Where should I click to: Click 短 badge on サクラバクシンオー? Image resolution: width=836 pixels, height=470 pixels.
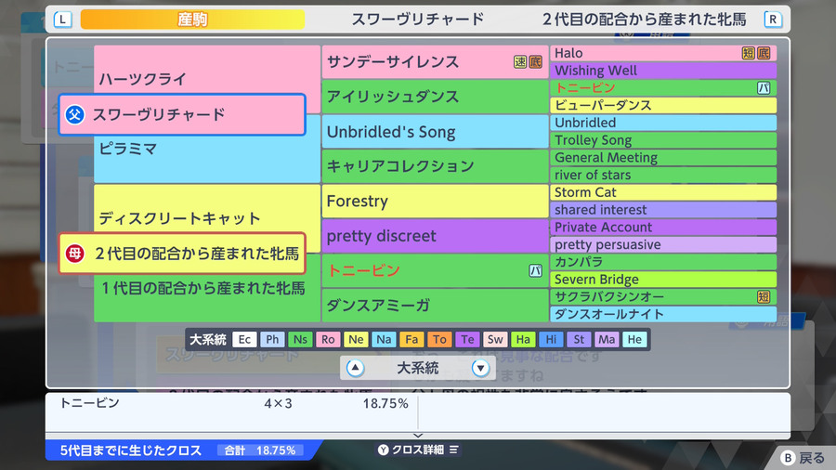pyautogui.click(x=764, y=297)
